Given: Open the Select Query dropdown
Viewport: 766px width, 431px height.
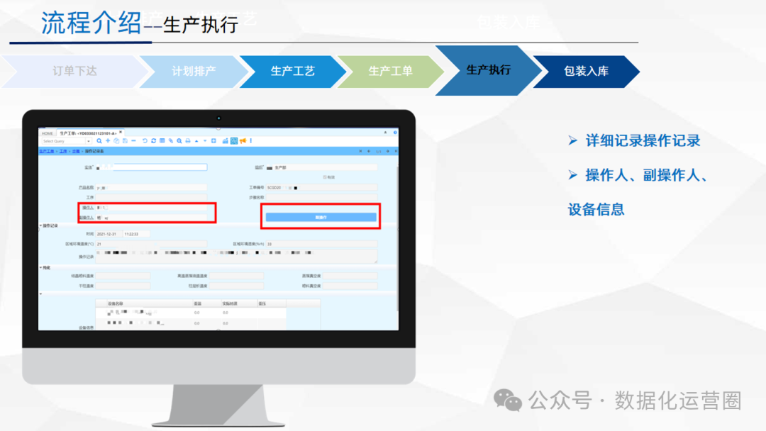Looking at the screenshot, I should (x=89, y=141).
